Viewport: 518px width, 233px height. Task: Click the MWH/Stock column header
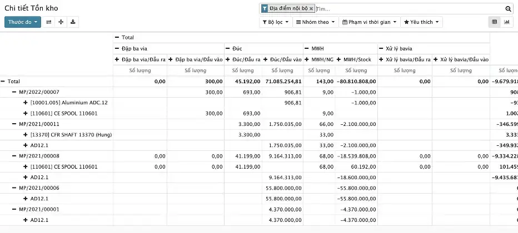[x=356, y=59]
